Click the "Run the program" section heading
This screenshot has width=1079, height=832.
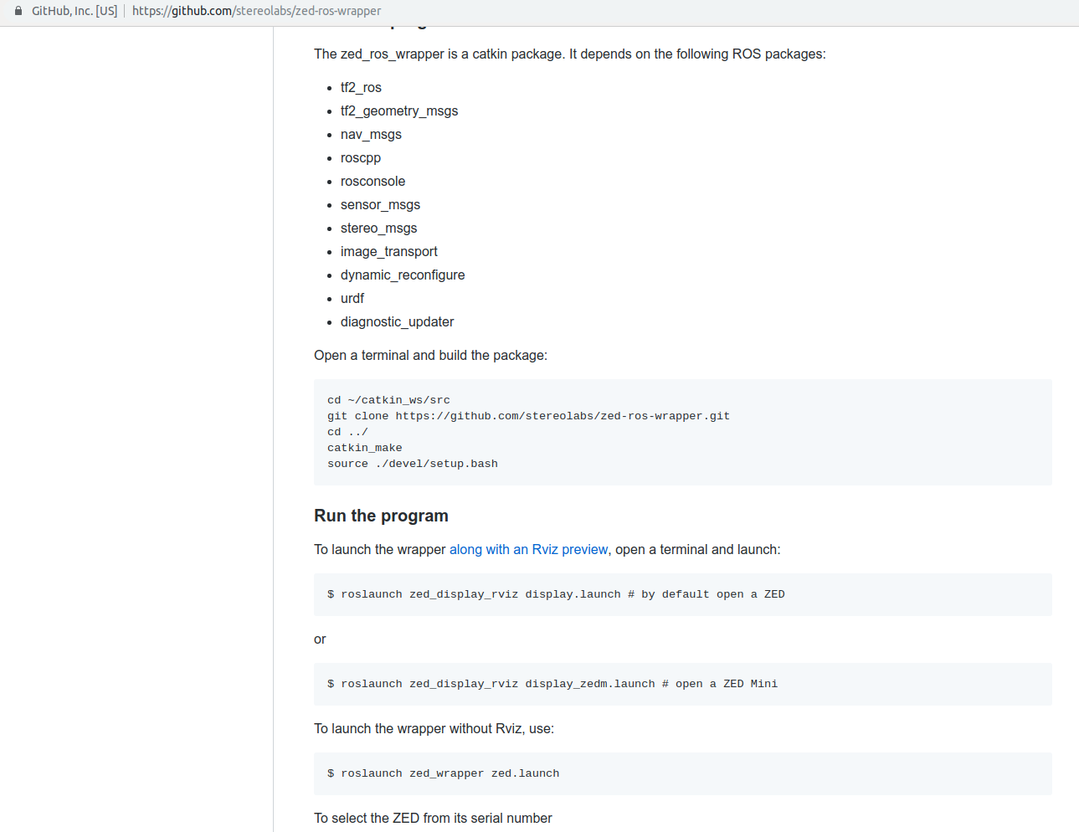[x=381, y=516]
